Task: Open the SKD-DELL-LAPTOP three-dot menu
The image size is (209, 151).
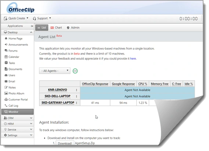Action: pos(76,96)
